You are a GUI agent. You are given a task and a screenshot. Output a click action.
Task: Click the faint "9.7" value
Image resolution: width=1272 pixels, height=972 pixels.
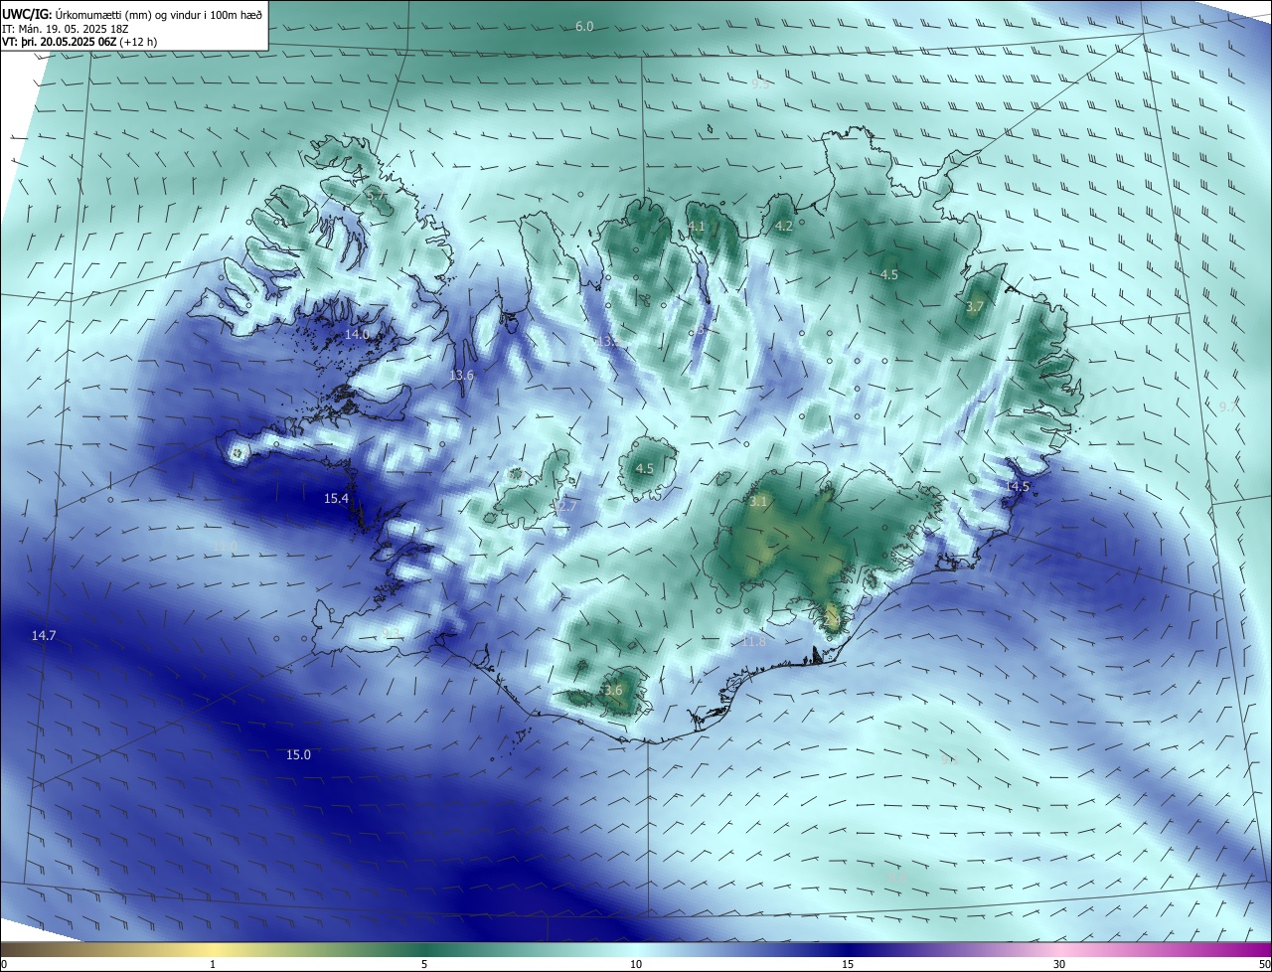point(1228,406)
